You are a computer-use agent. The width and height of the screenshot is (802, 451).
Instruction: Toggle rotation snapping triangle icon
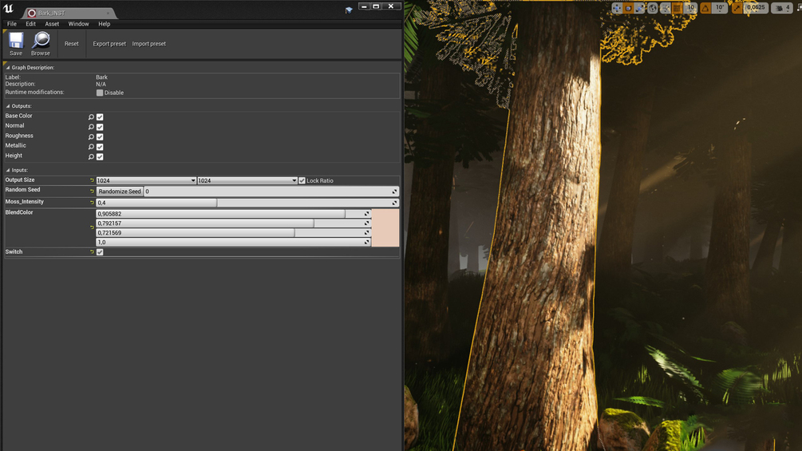pyautogui.click(x=705, y=8)
